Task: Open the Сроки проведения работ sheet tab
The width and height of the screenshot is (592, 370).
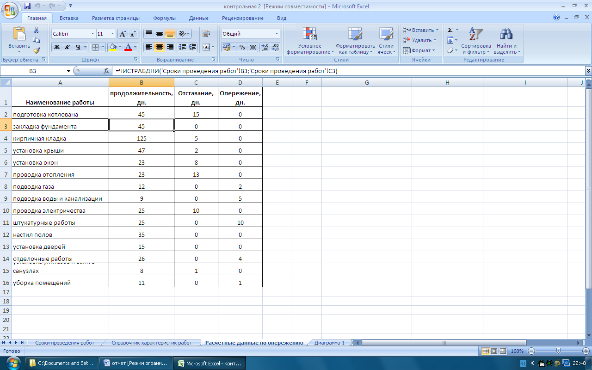Action: point(65,343)
